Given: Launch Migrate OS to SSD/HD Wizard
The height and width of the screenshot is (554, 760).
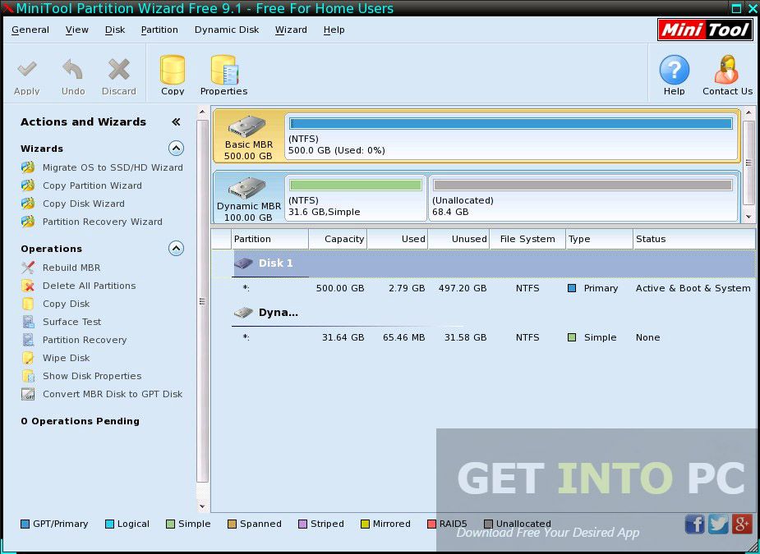Looking at the screenshot, I should (113, 167).
